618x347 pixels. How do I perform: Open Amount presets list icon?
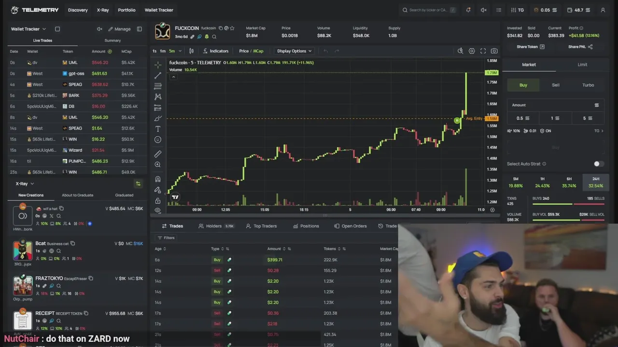tap(597, 105)
